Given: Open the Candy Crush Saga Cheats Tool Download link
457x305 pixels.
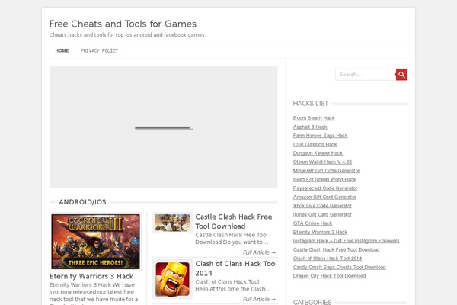Looking at the screenshot, I should pyautogui.click(x=340, y=267).
